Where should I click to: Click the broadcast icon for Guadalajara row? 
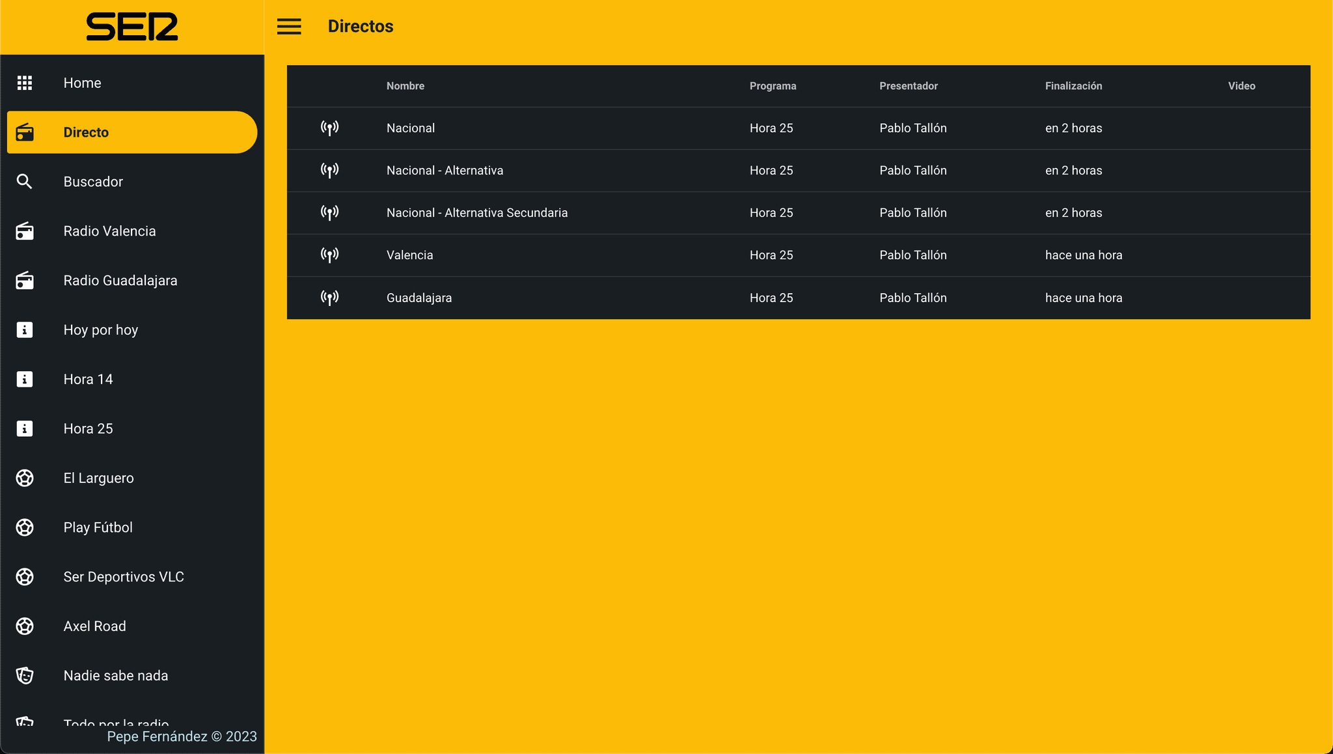(329, 298)
